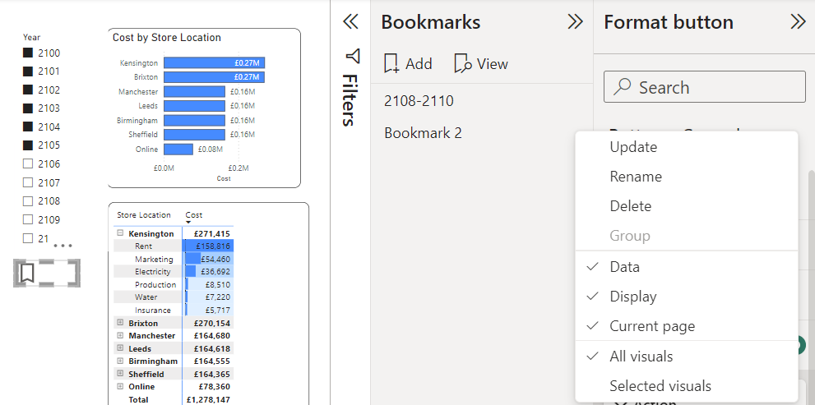Open the 2108-2110 bookmark

pyautogui.click(x=419, y=101)
